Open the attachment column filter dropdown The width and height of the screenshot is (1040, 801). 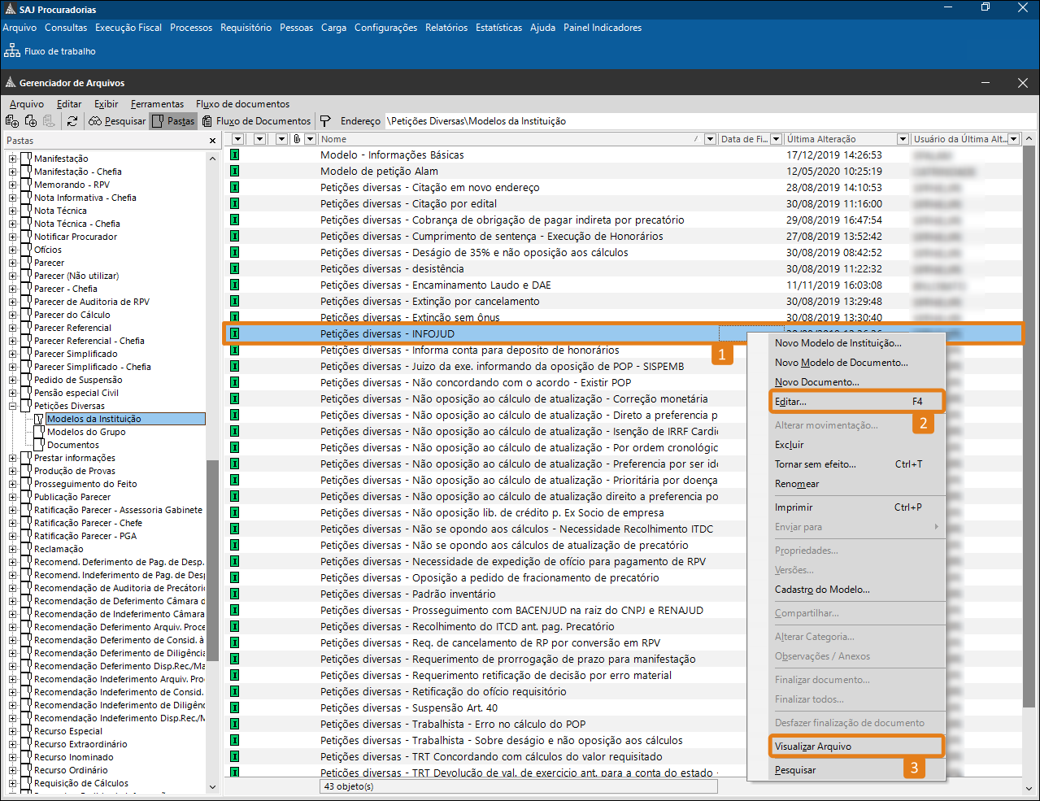tap(310, 139)
